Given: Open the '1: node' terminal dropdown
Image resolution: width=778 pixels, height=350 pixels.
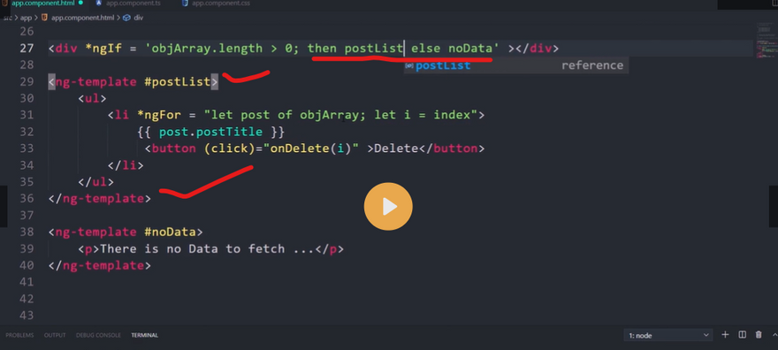Looking at the screenshot, I should tap(667, 336).
